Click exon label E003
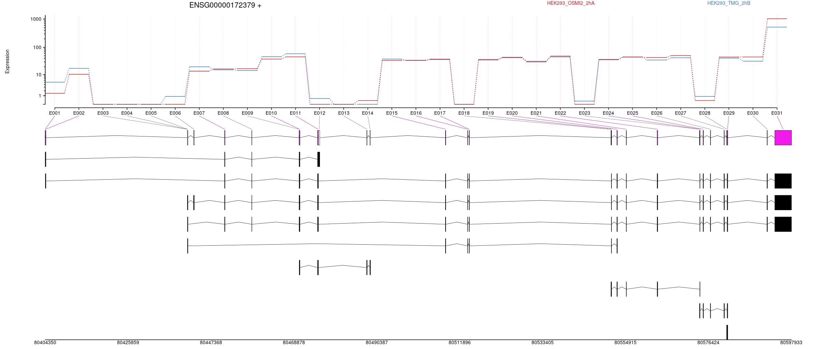The height and width of the screenshot is (349, 829). click(103, 113)
